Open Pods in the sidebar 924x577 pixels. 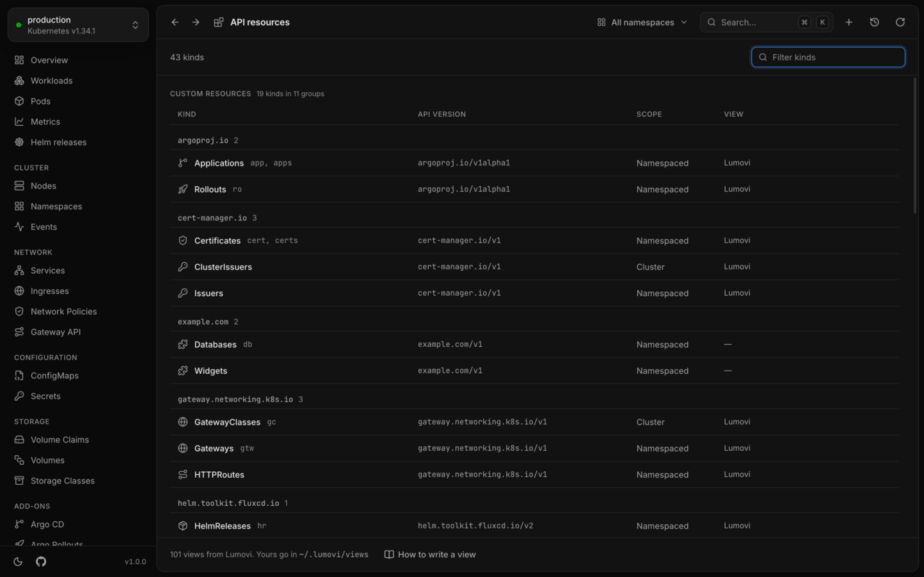coord(78,101)
